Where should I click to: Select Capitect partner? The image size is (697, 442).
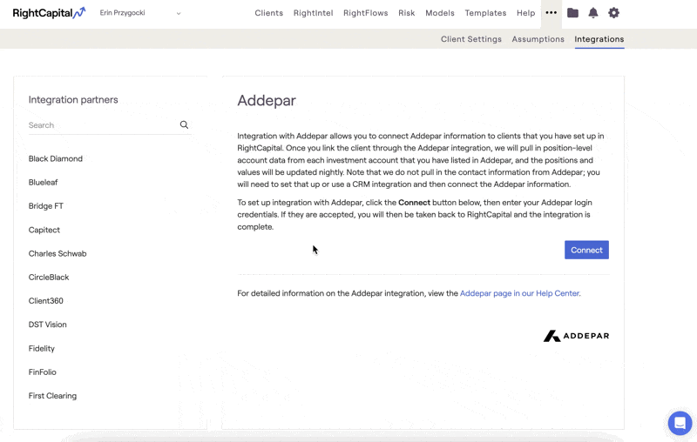point(44,230)
